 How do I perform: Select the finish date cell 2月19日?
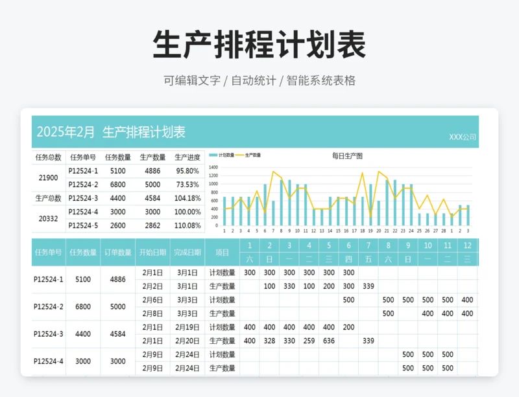pyautogui.click(x=187, y=327)
